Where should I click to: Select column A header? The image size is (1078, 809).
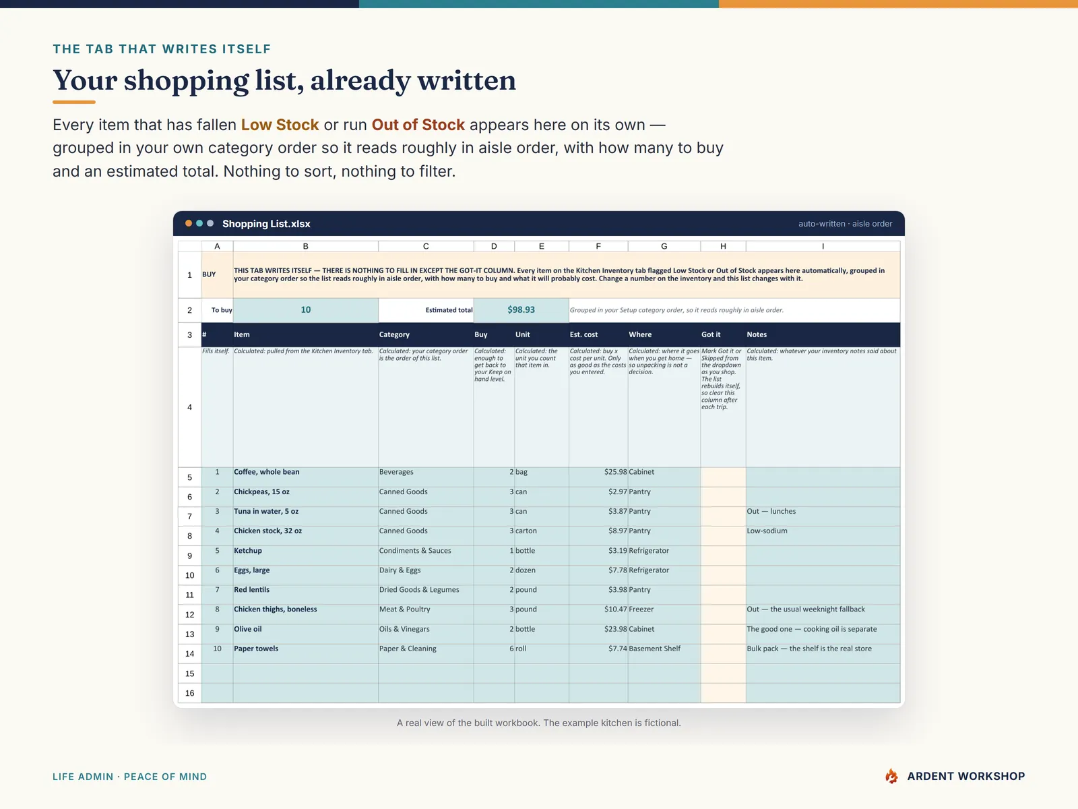click(x=217, y=246)
